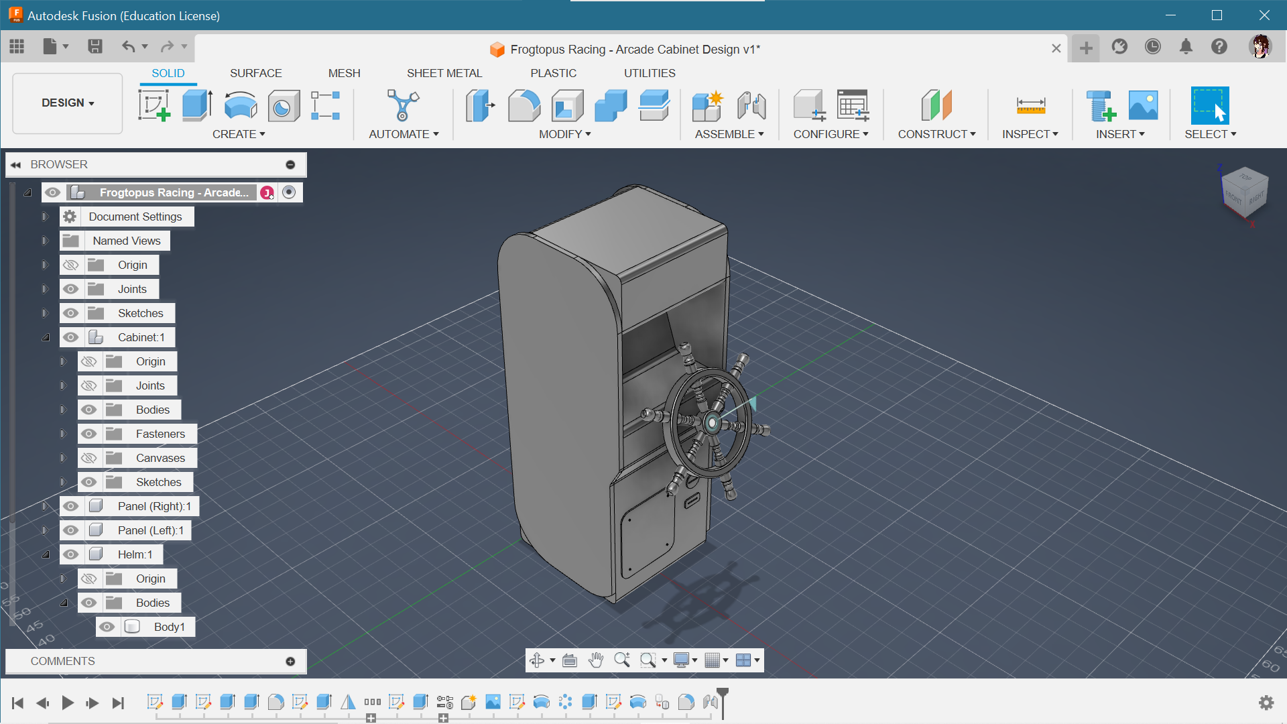
Task: Select the Extrude tool in Create
Action: tap(197, 106)
